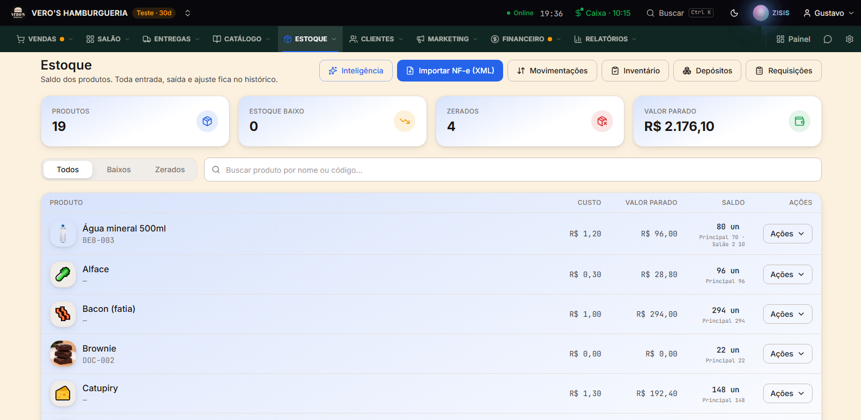
Task: Open settings gear icon
Action: pos(850,39)
